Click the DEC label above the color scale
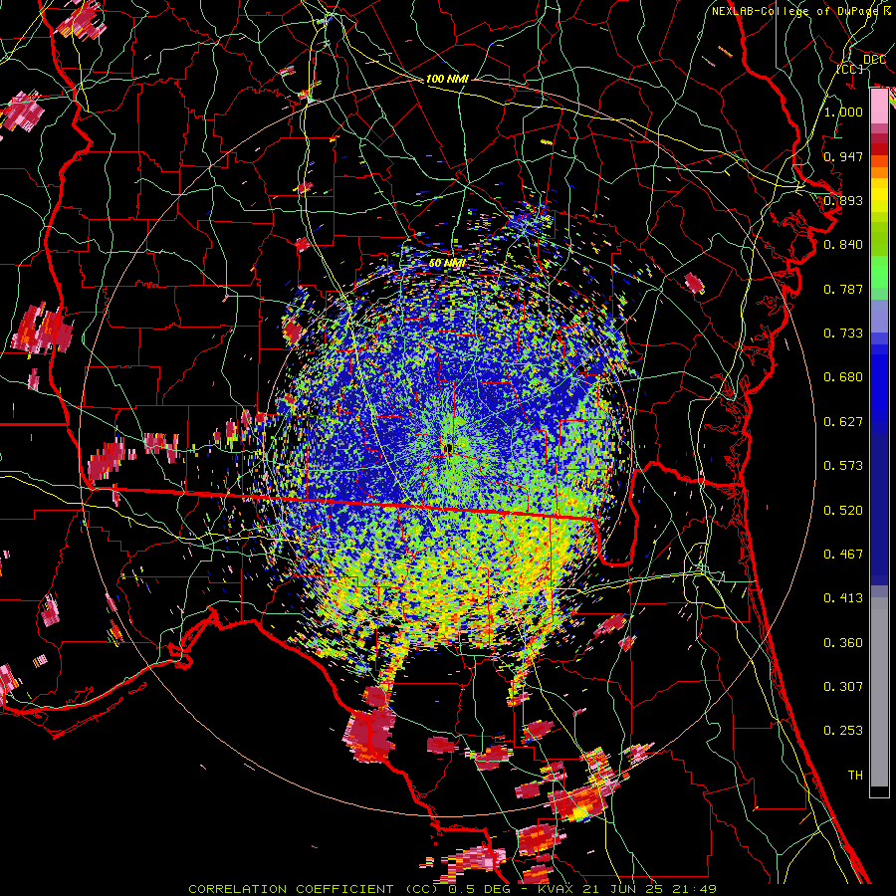896x896 pixels. [x=874, y=60]
